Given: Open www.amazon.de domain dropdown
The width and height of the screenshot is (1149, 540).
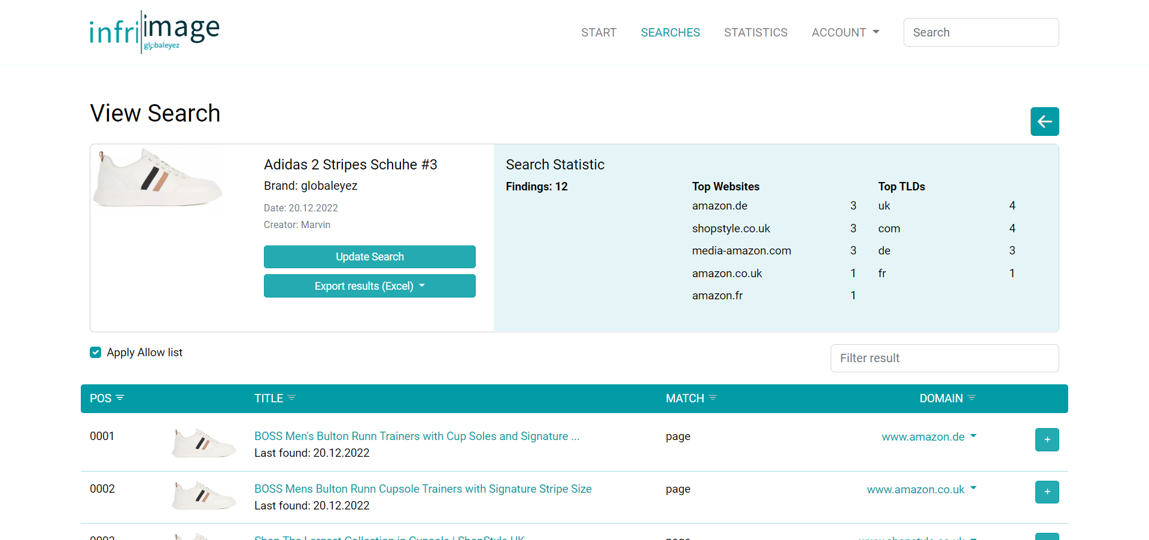Looking at the screenshot, I should pyautogui.click(x=929, y=437).
